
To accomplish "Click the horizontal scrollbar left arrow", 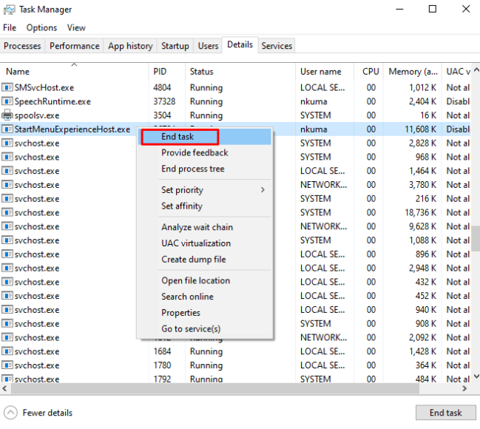I will click(x=4, y=388).
